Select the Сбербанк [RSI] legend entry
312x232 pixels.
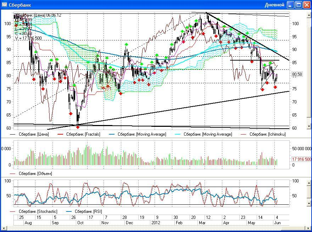[84, 211]
